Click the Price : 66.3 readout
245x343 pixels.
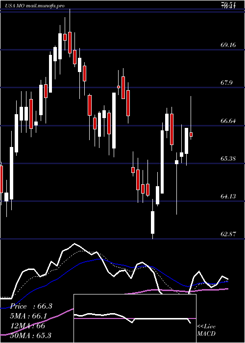coord(31,306)
